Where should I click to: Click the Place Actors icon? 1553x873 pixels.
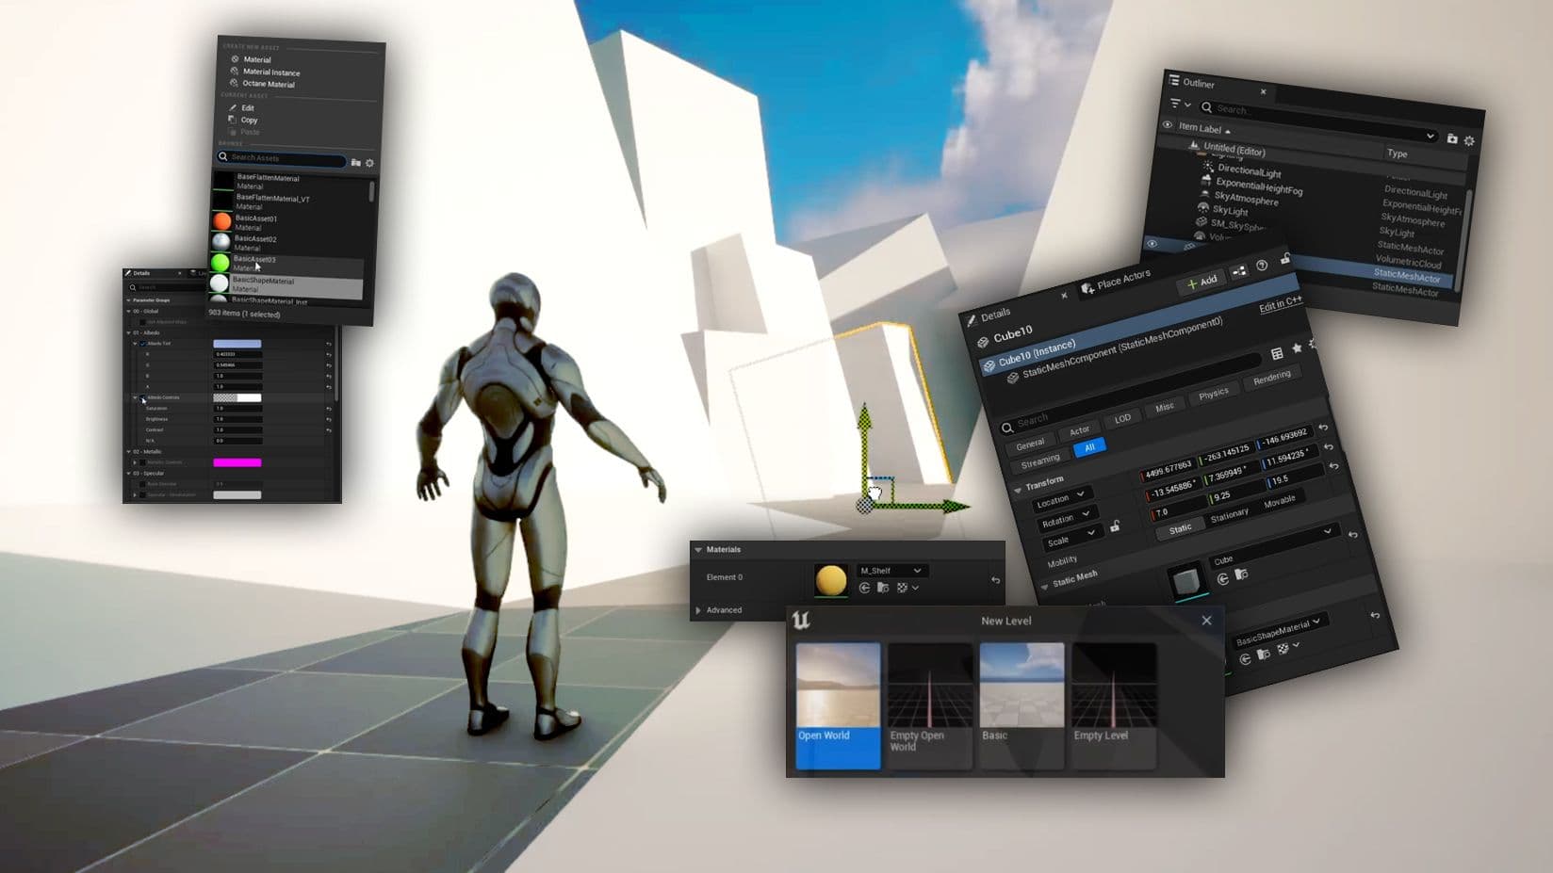[1087, 287]
